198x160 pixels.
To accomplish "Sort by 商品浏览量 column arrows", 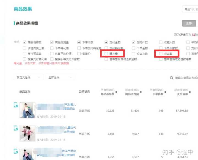I will [x=141, y=92].
